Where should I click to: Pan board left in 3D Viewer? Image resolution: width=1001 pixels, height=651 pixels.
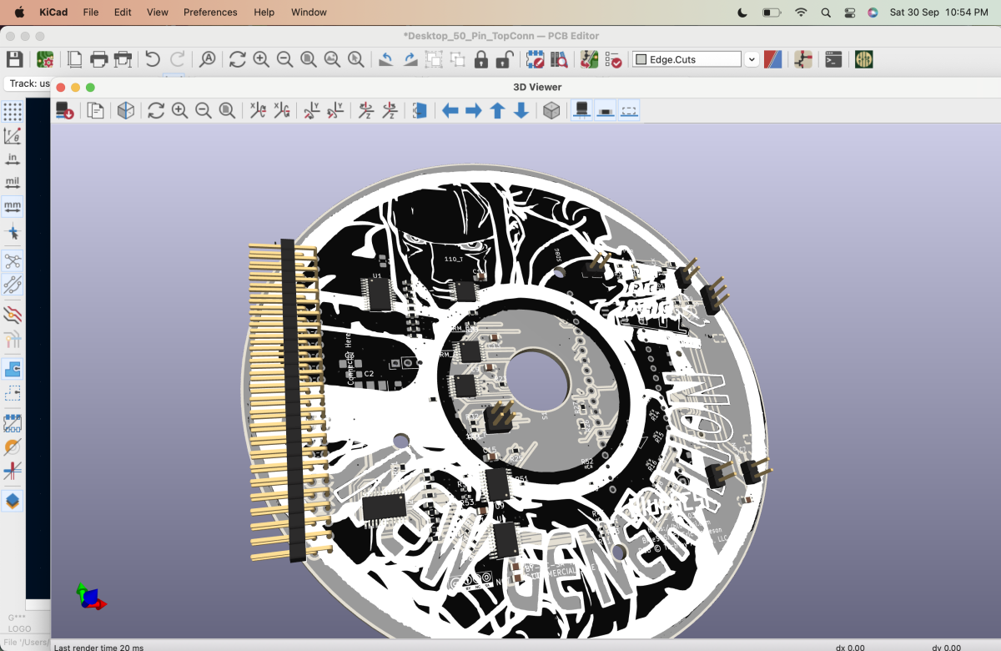[x=450, y=110]
